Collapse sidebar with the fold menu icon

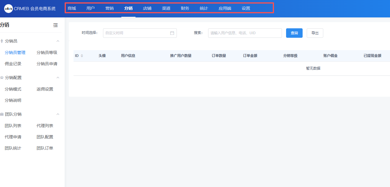(x=56, y=25)
